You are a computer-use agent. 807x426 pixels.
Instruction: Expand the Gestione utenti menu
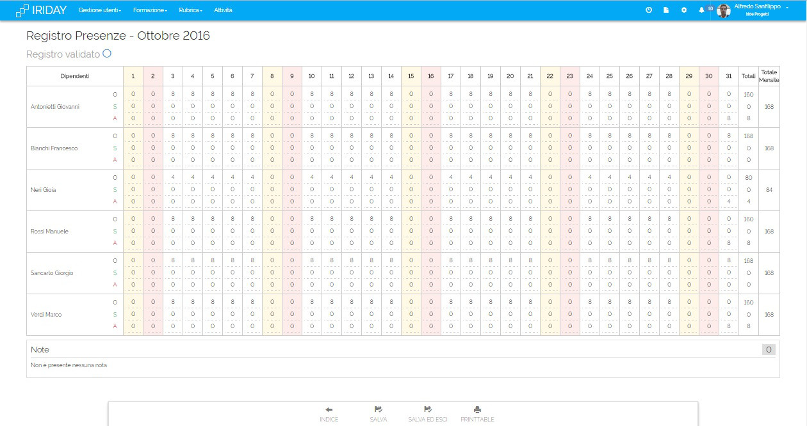(99, 10)
